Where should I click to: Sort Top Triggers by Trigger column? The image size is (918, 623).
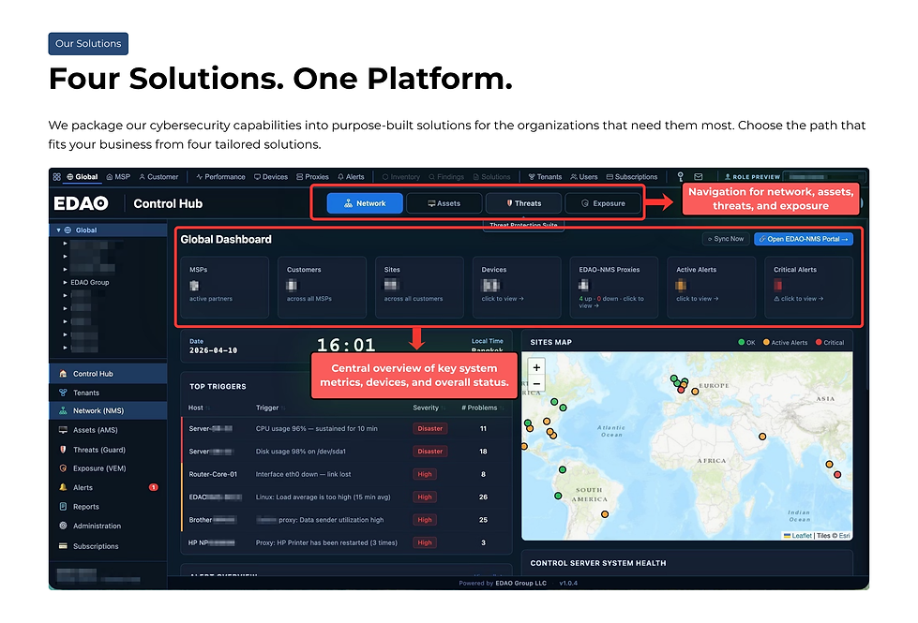point(270,408)
